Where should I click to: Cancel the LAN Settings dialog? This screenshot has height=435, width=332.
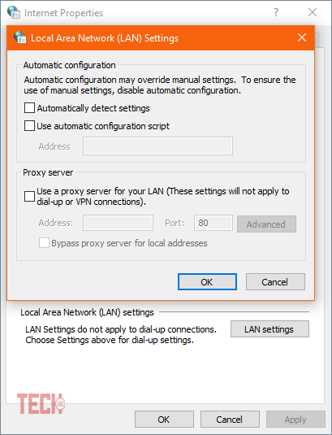[275, 282]
